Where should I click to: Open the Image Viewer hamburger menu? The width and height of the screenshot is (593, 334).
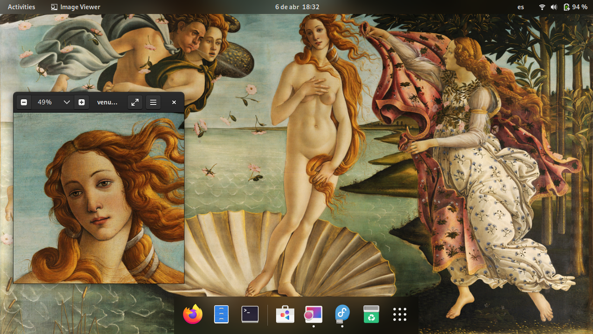click(153, 102)
